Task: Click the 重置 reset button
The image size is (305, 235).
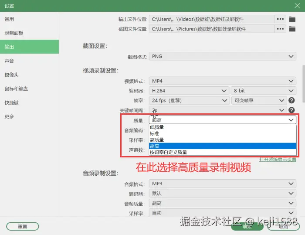Action: [x=23, y=226]
